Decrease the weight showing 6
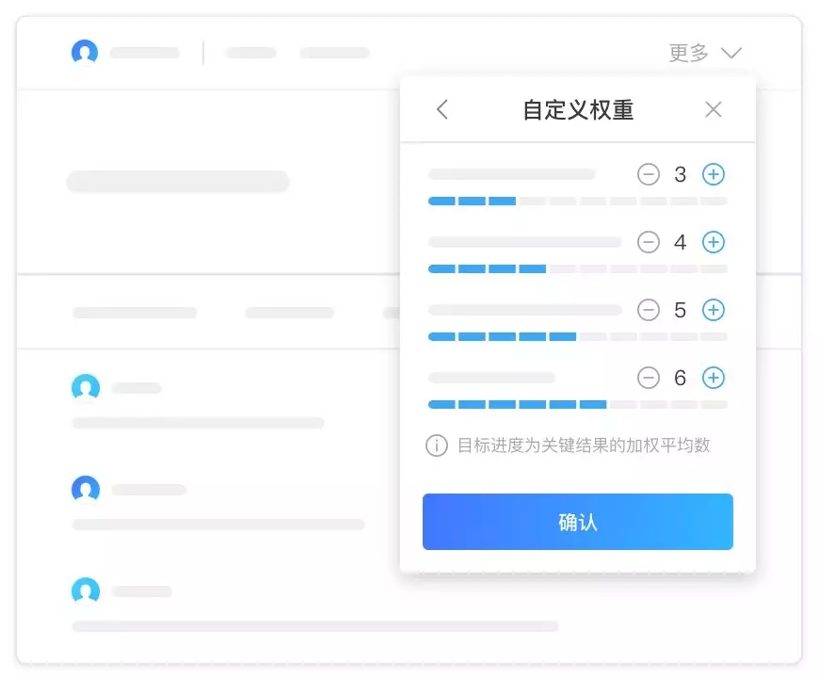Image resolution: width=818 pixels, height=680 pixels. click(x=649, y=378)
